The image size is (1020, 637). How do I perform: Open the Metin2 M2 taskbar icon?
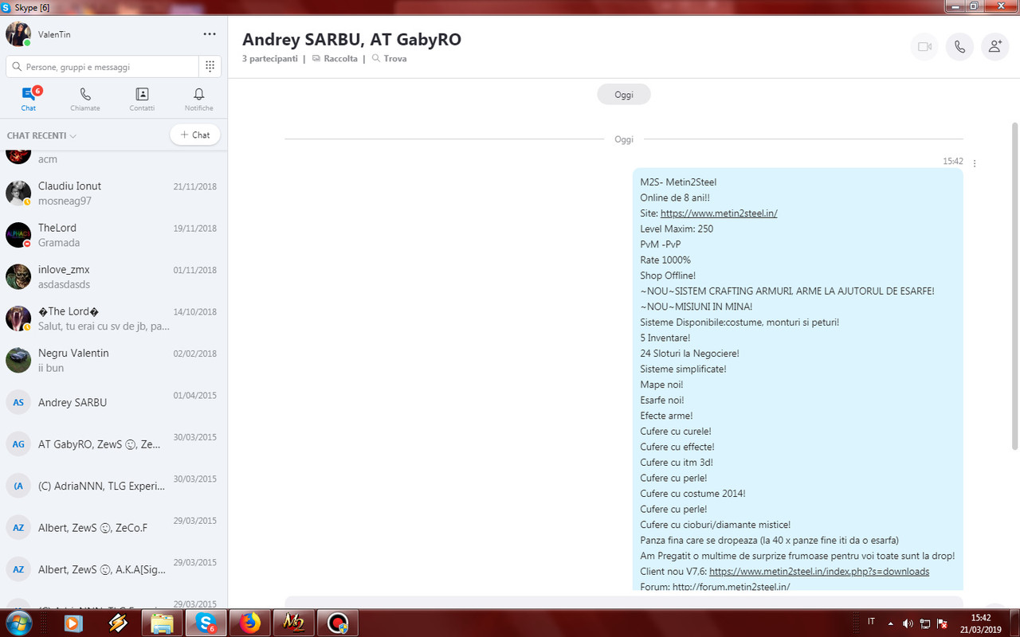click(x=294, y=623)
